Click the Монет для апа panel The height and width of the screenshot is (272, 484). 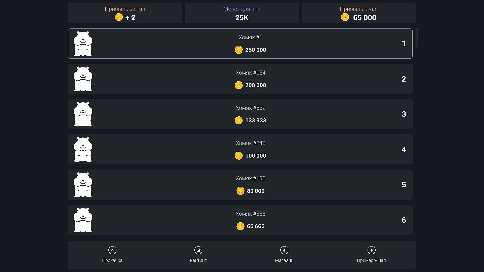tap(242, 13)
